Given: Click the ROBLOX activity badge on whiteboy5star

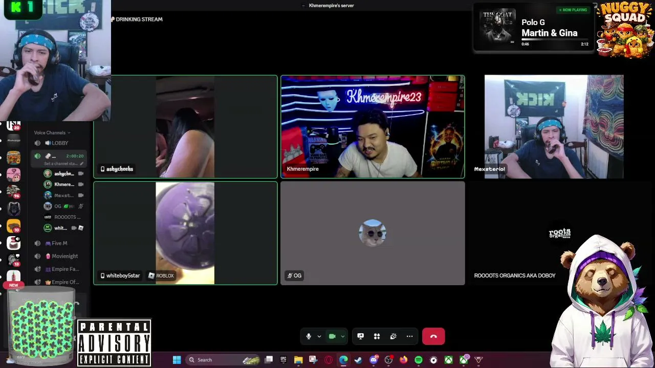Looking at the screenshot, I should 161,275.
